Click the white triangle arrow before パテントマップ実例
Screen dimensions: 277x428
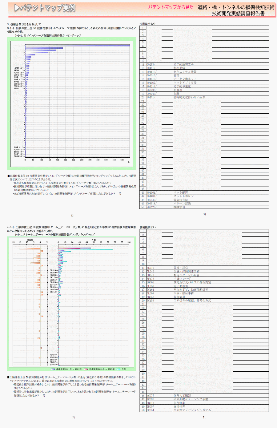pos(17,8)
